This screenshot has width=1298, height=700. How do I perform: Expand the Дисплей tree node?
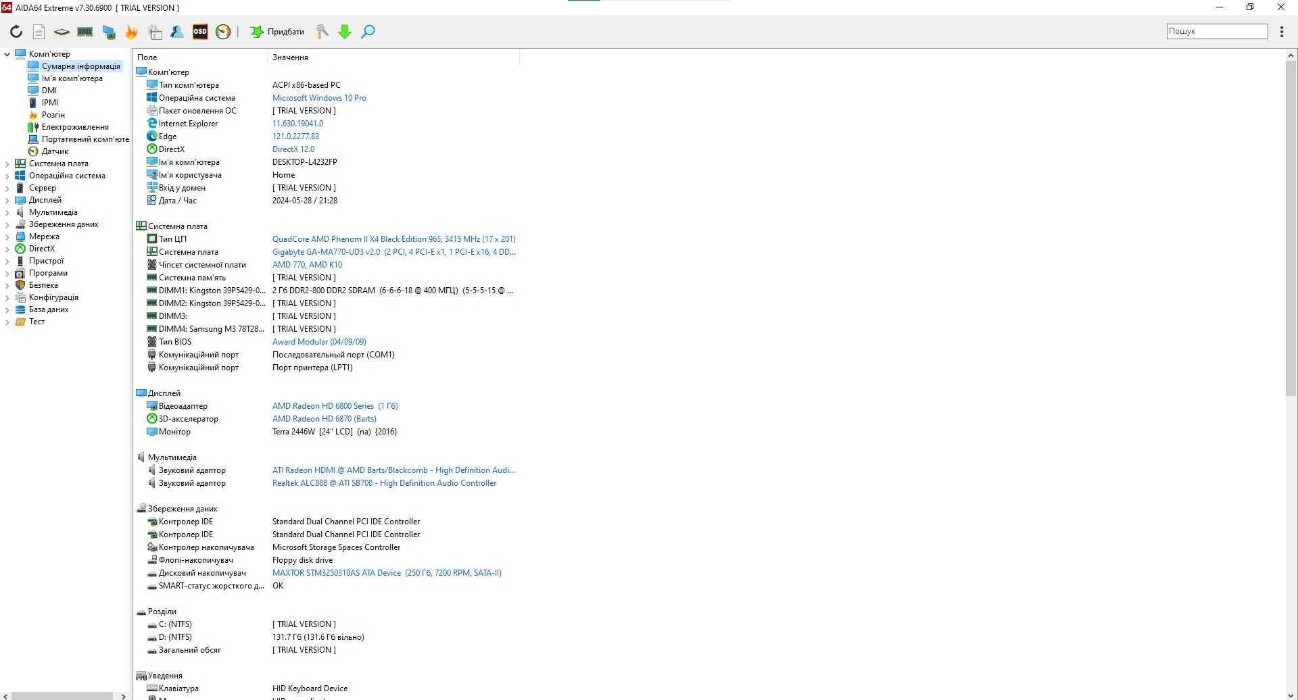[x=7, y=200]
